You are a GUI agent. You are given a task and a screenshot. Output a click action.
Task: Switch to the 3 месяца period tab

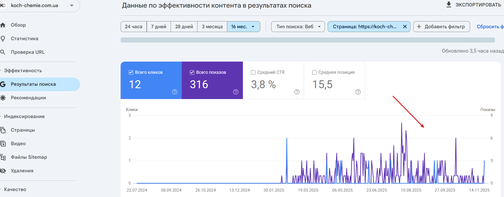tap(212, 27)
